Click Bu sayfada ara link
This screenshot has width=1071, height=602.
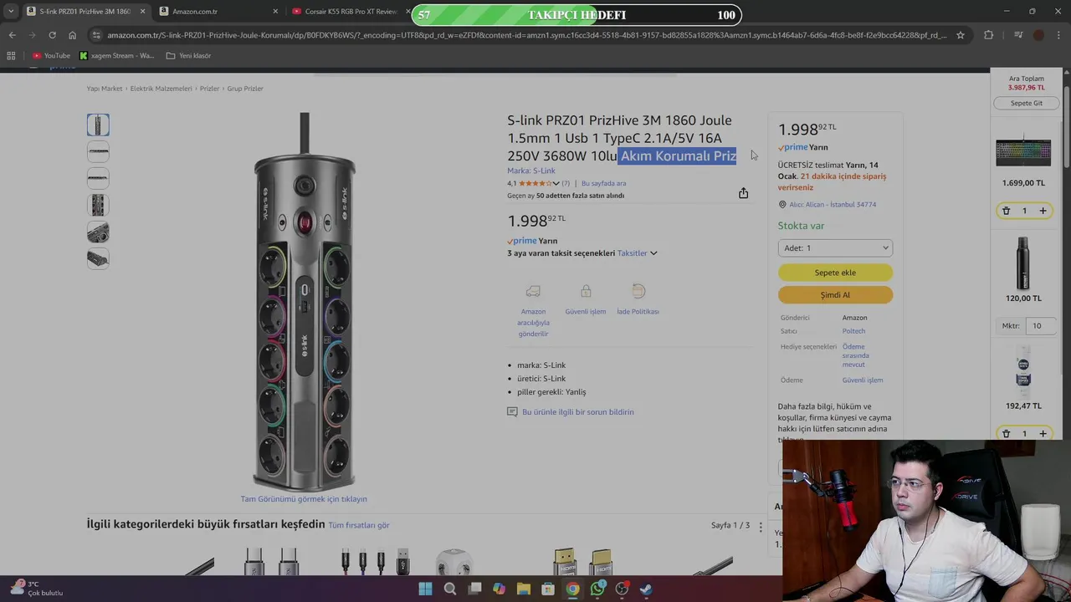(x=603, y=183)
